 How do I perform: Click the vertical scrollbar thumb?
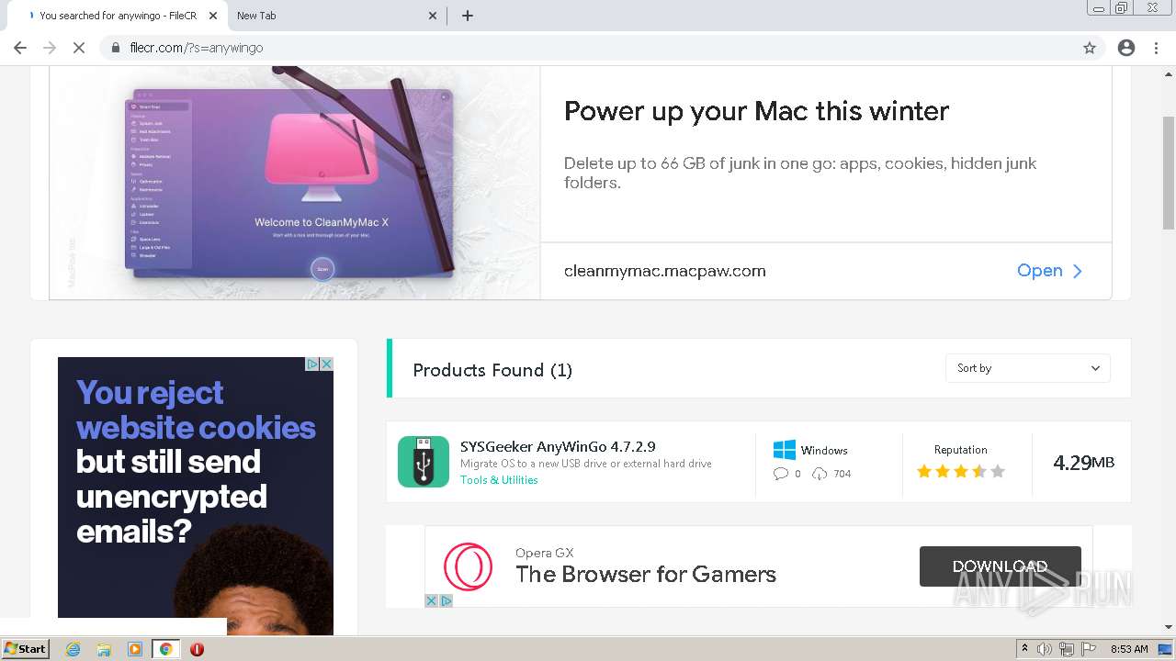coord(1169,174)
